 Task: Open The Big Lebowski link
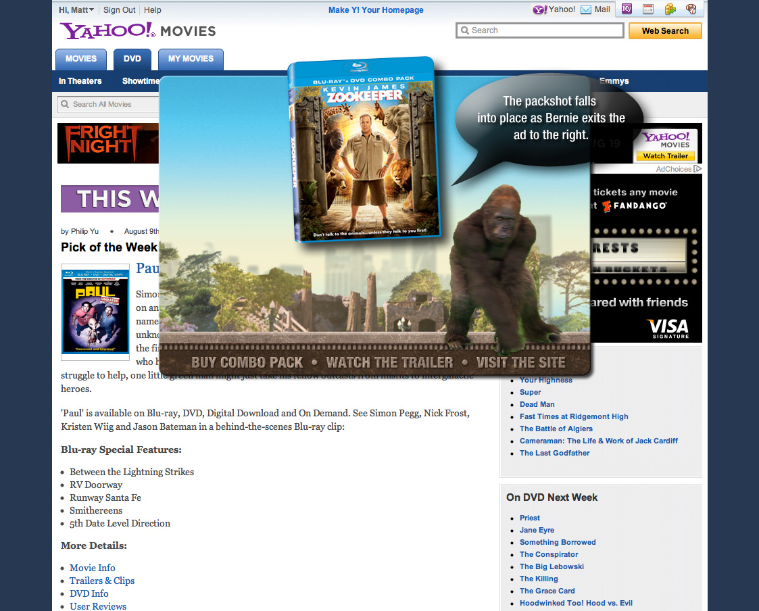click(552, 566)
